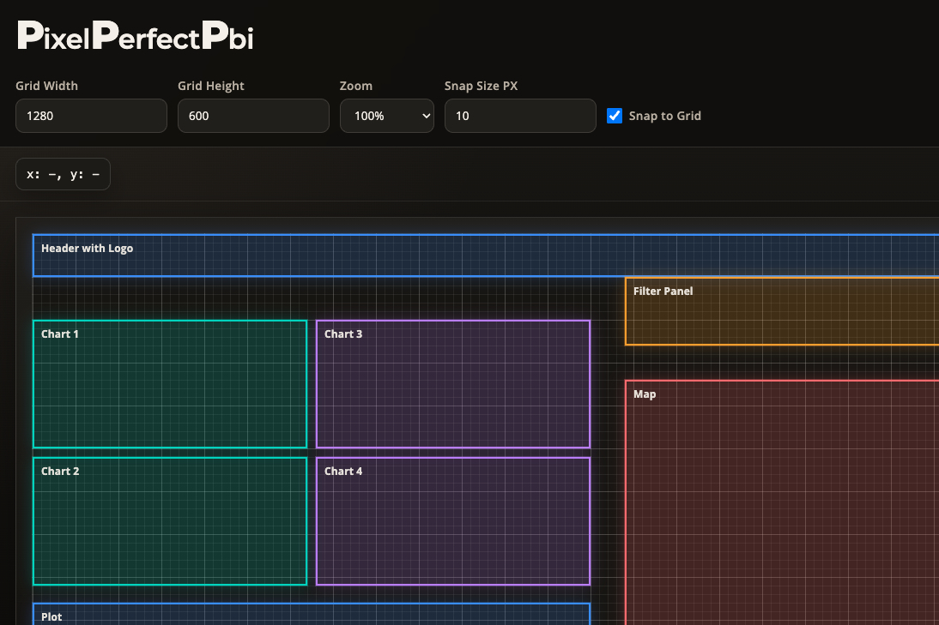Click the Snap Size PX label
The image size is (939, 625).
tap(481, 86)
